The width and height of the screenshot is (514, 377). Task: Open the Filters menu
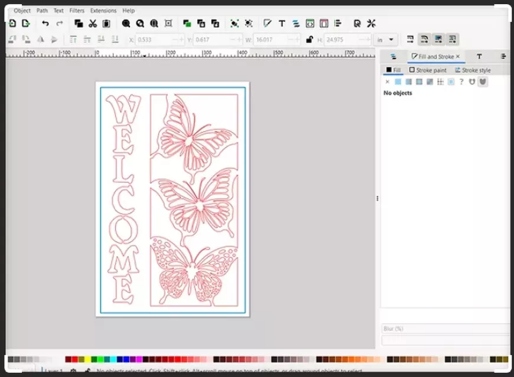[x=77, y=11]
